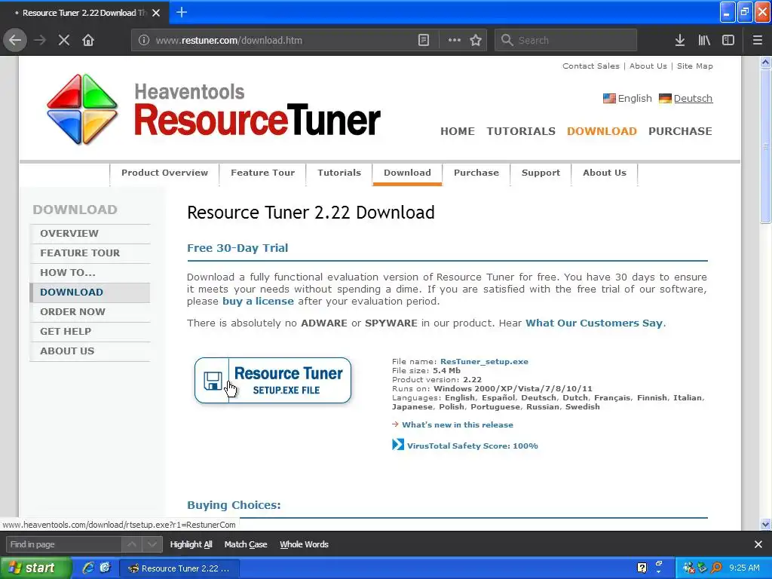Toggle Match Case in find bar
772x579 pixels.
click(x=246, y=544)
